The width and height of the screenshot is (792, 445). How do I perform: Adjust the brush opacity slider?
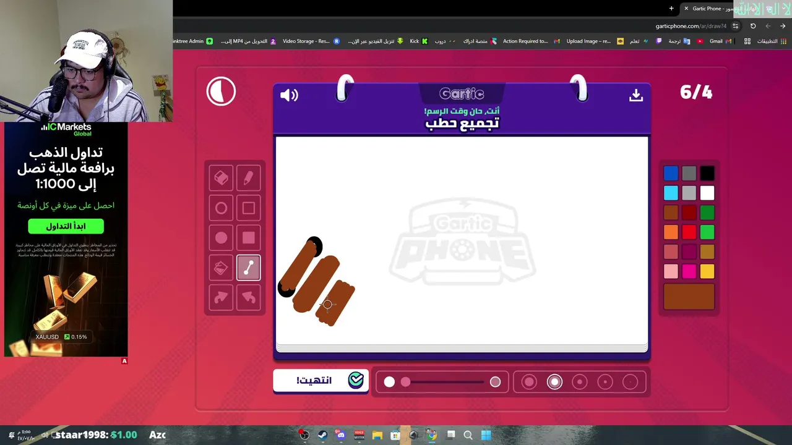[x=442, y=382]
